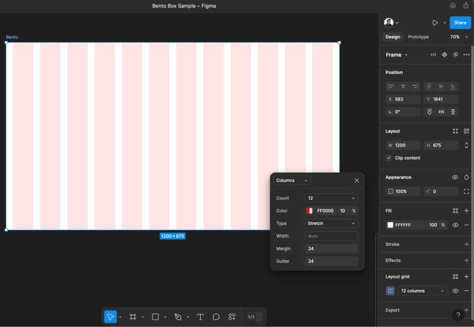This screenshot has height=327, width=474.
Task: Close the Columns settings panel
Action: point(356,180)
